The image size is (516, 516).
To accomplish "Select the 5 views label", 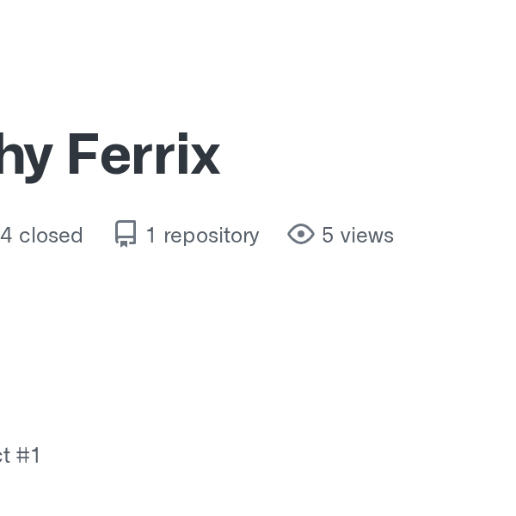I will tap(341, 235).
